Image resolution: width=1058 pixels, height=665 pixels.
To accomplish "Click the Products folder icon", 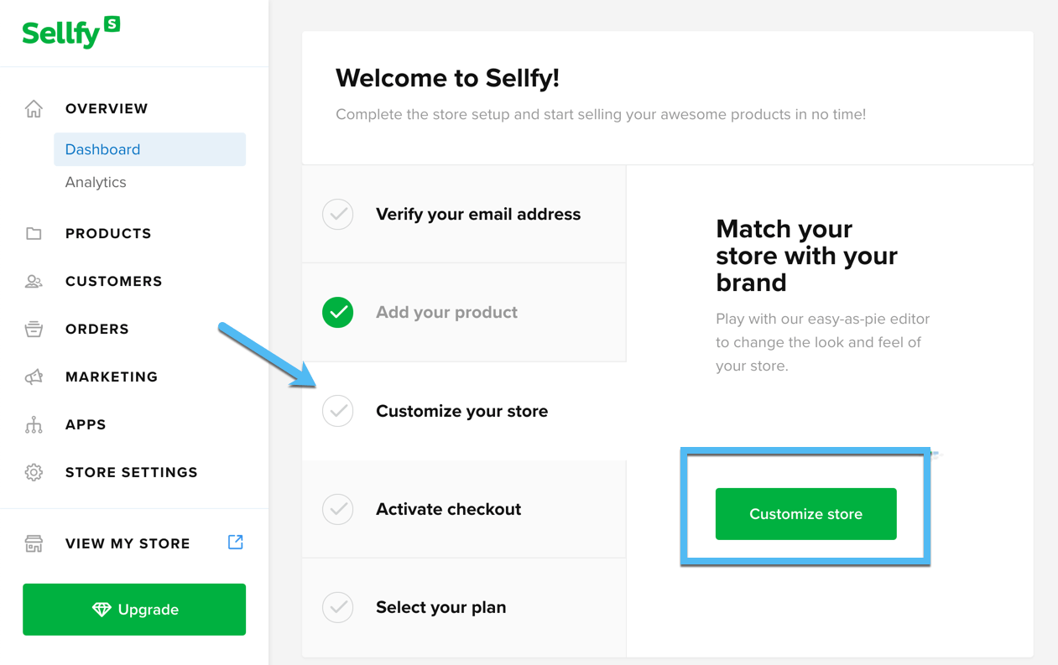I will pos(33,232).
